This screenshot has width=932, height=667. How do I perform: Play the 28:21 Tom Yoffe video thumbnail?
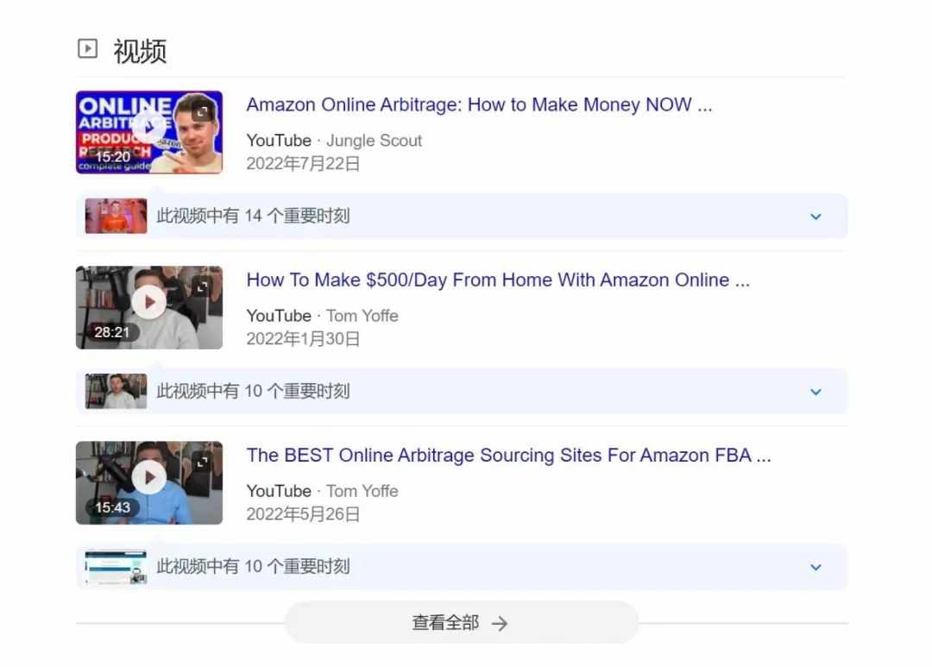[149, 307]
